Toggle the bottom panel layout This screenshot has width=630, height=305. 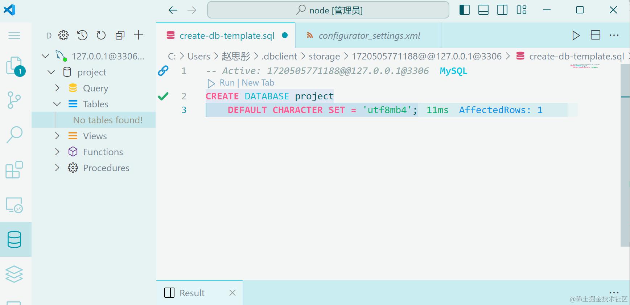(483, 10)
